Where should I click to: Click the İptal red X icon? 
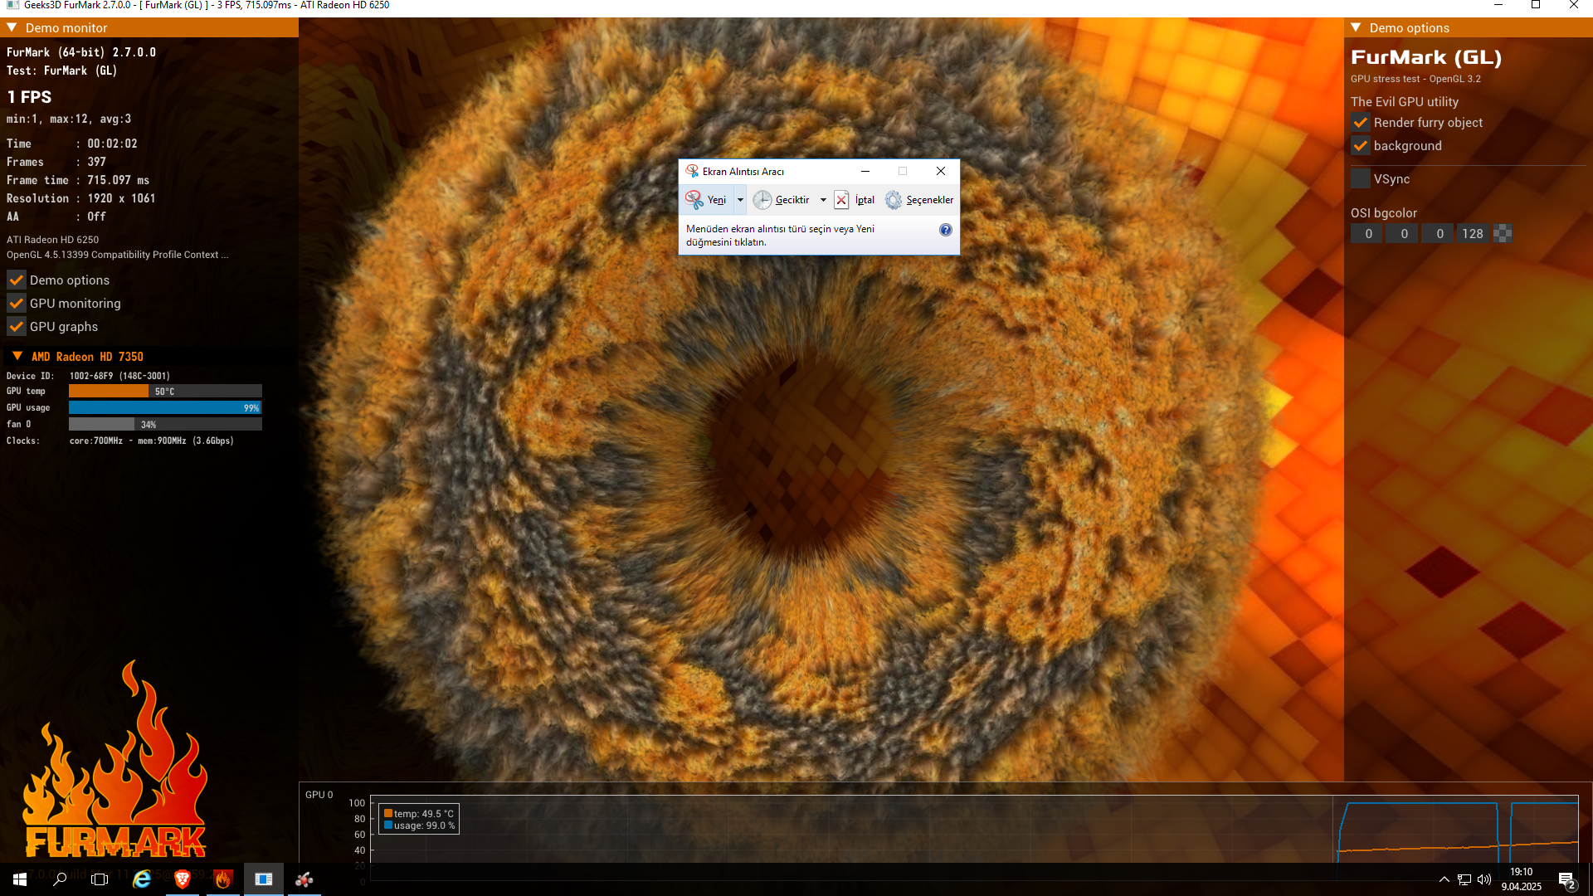[x=841, y=200]
